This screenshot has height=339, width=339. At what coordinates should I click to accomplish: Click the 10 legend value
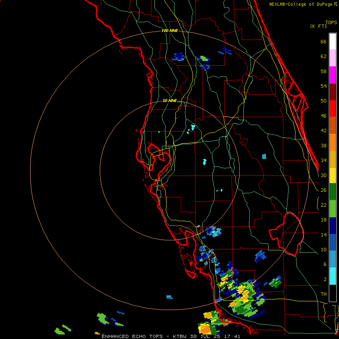pos(324,249)
